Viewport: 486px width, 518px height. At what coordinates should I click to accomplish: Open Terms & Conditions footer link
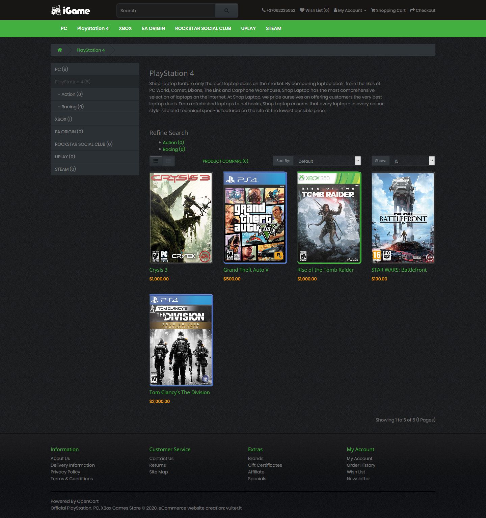(x=72, y=479)
